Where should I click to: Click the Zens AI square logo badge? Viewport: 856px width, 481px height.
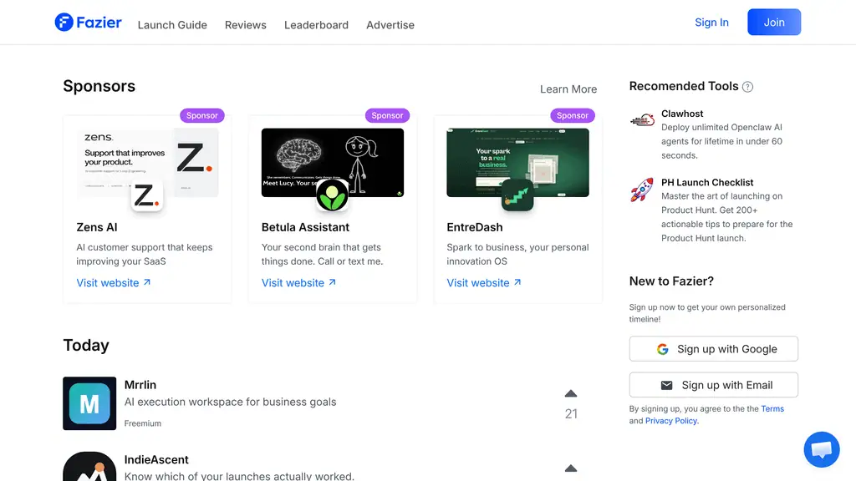pos(147,195)
